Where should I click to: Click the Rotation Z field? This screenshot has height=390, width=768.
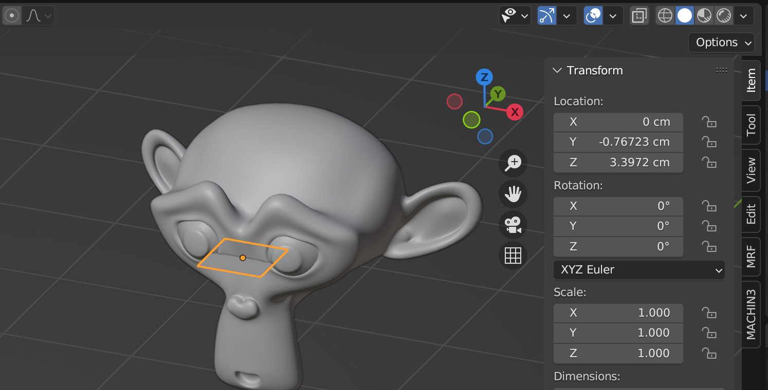618,247
